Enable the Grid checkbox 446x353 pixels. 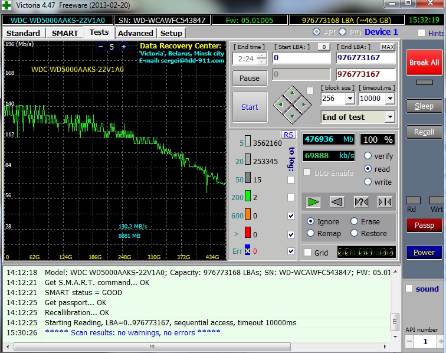point(308,253)
